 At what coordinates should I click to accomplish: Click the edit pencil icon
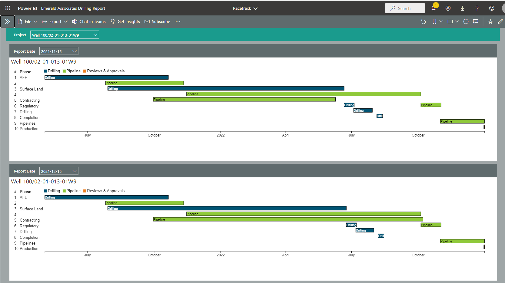[x=500, y=21]
